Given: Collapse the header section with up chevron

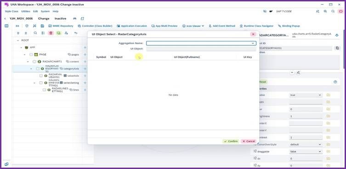Looking at the screenshot, I should click(x=292, y=73).
